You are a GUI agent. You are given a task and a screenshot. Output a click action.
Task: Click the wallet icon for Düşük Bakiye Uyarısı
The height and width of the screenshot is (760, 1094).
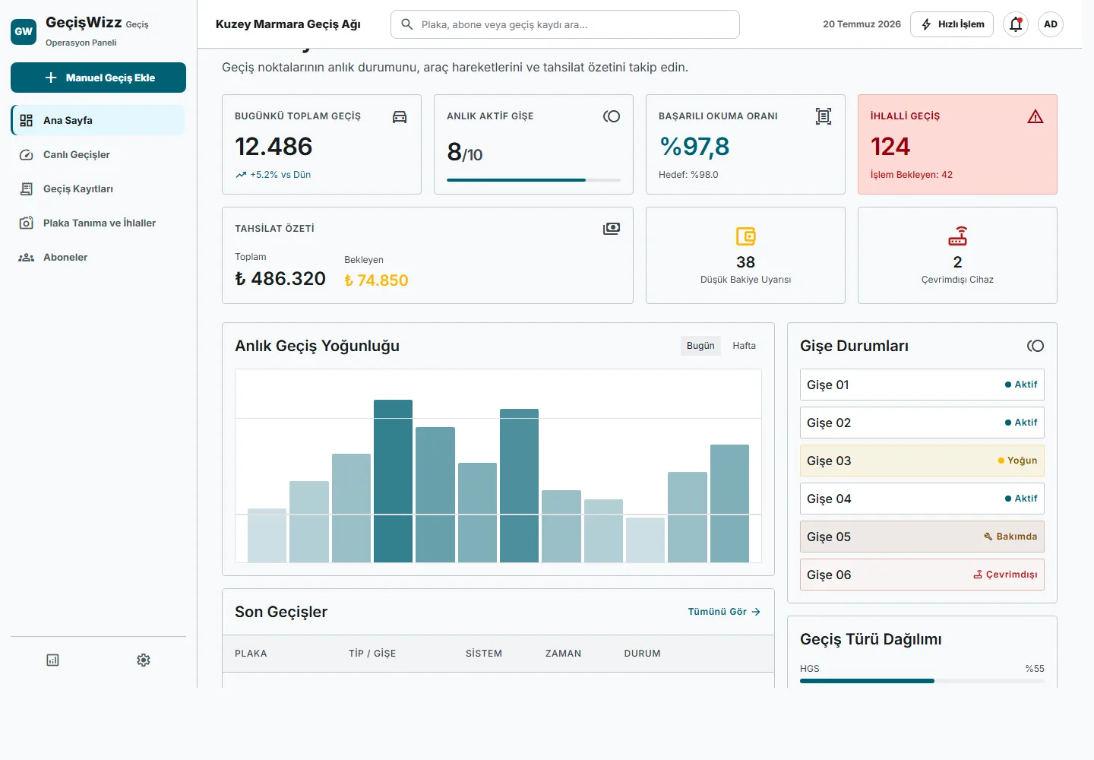click(746, 236)
